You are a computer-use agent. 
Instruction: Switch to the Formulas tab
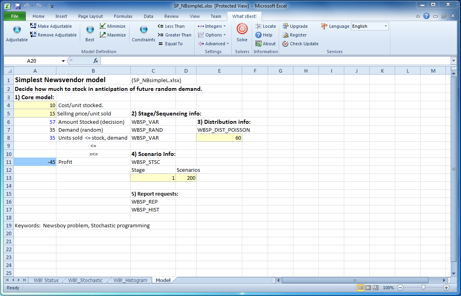click(x=123, y=16)
